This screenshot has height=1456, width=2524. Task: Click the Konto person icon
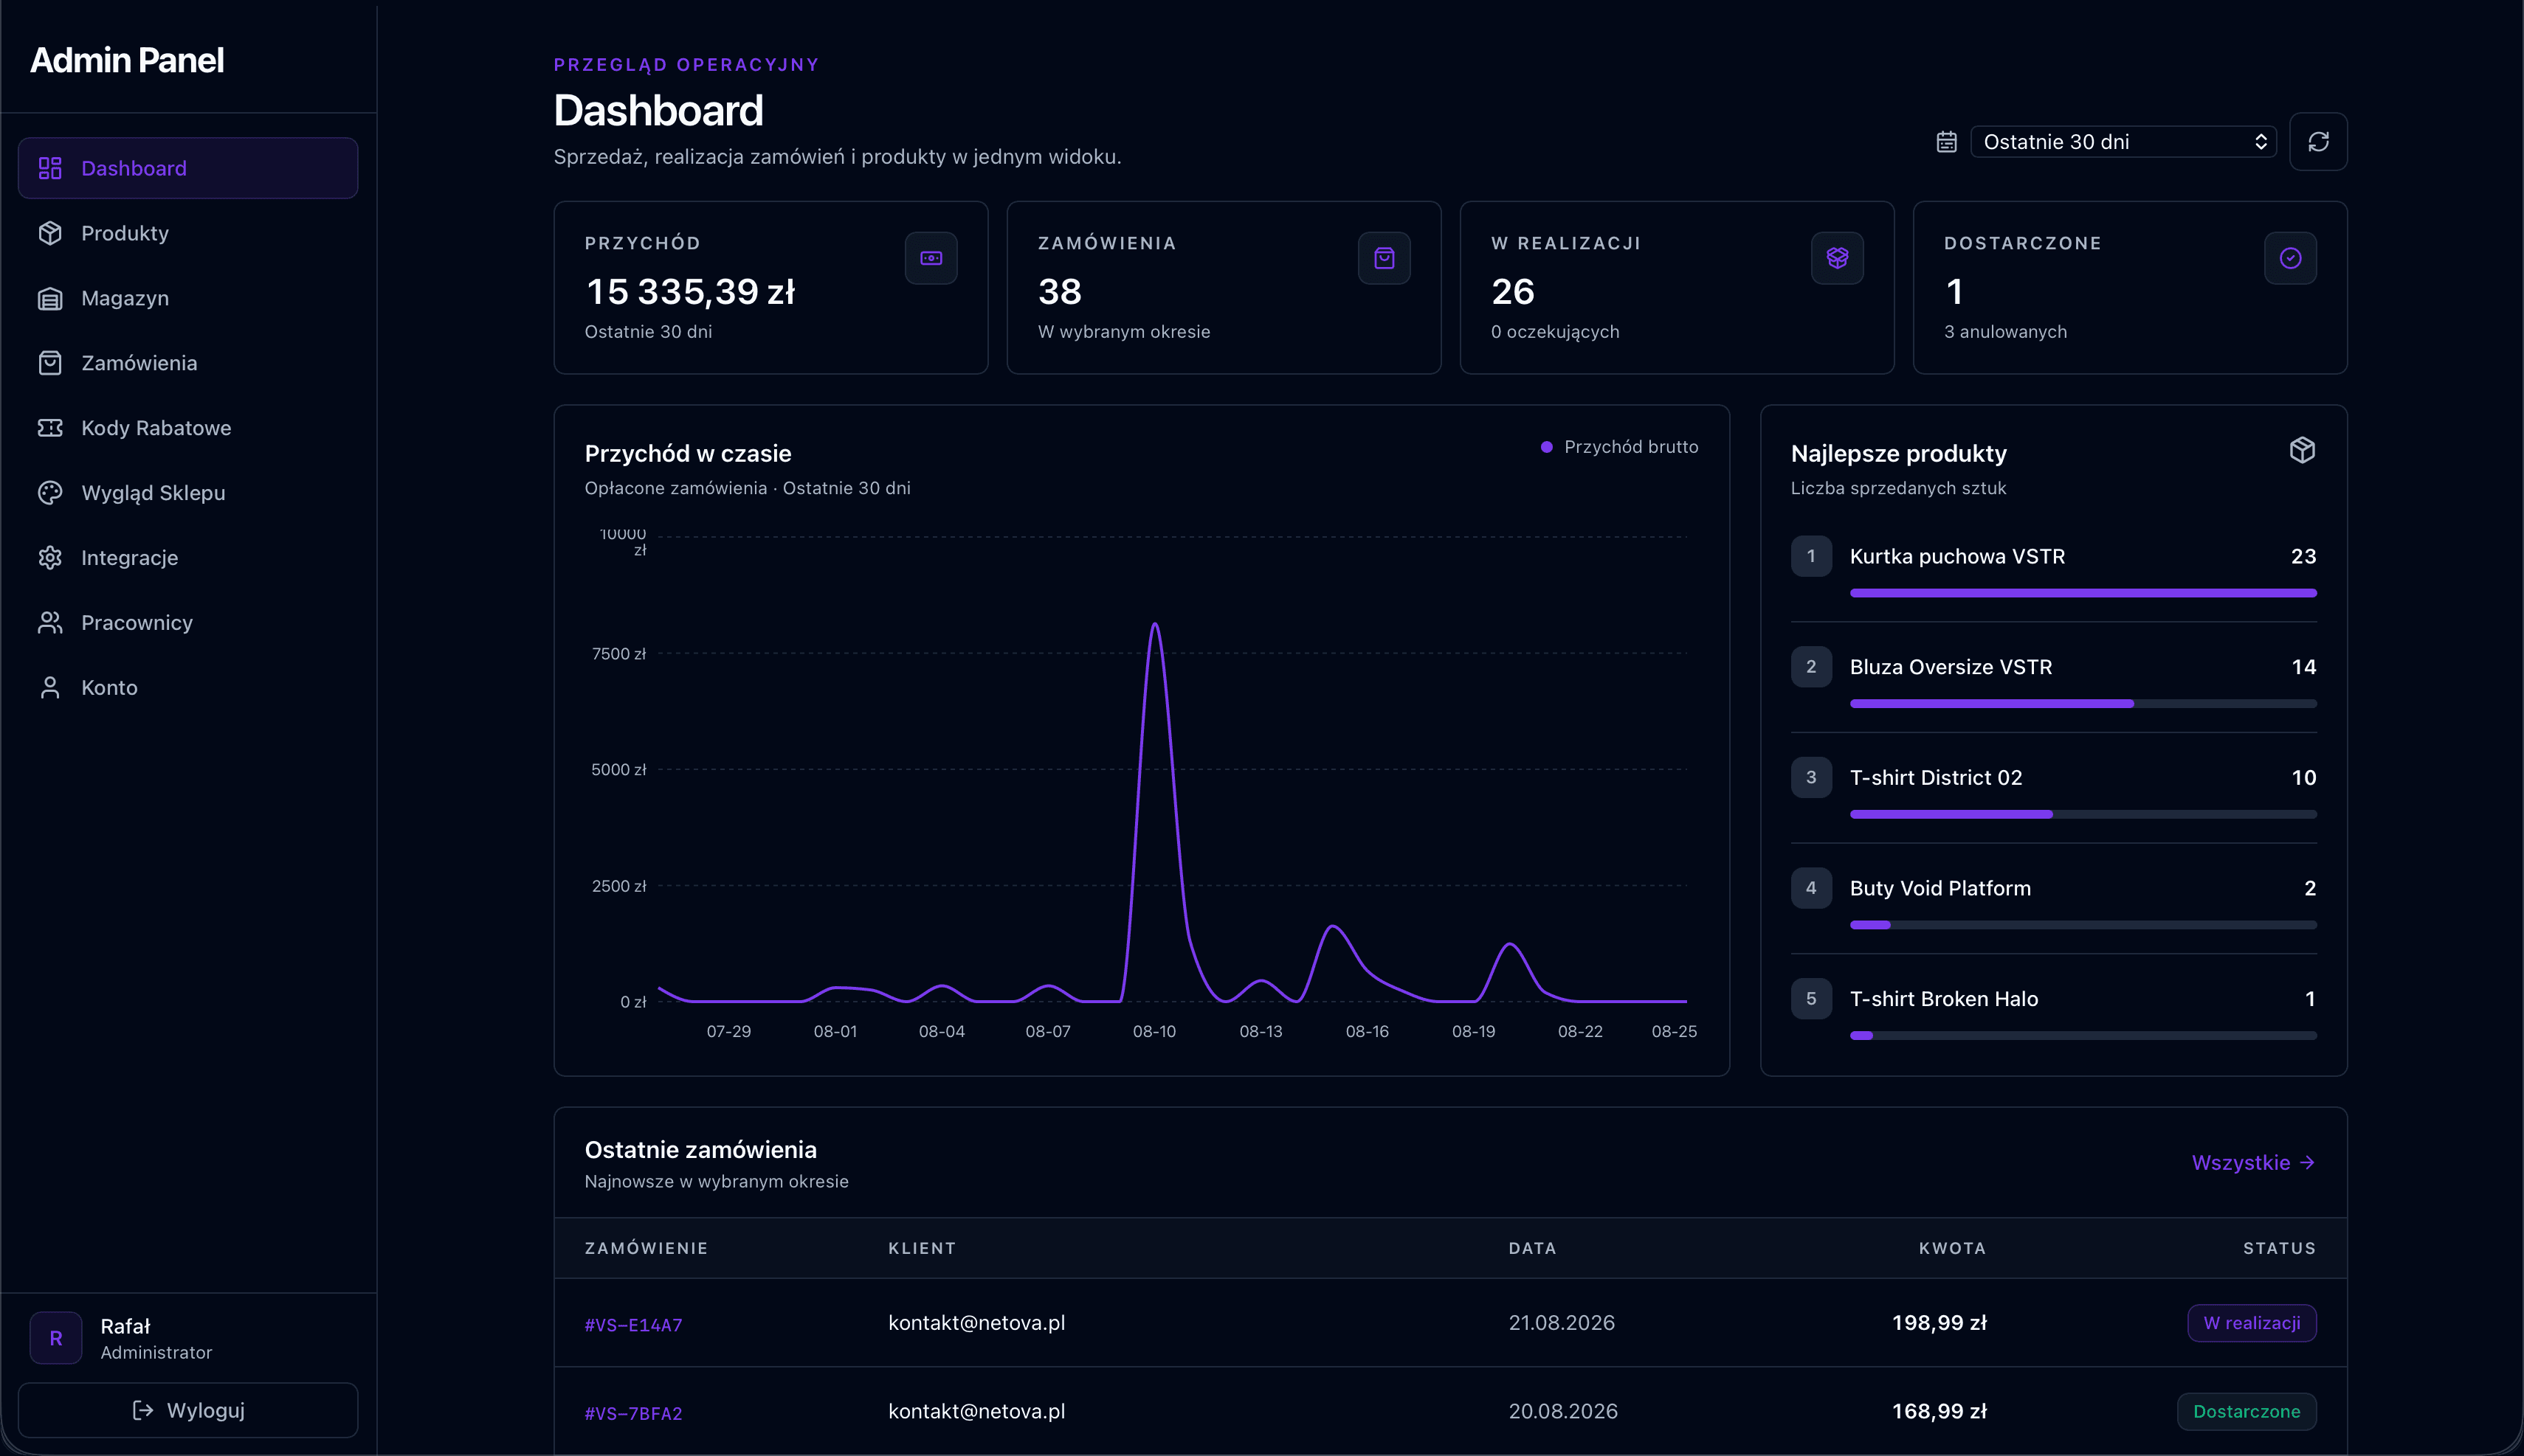tap(50, 688)
